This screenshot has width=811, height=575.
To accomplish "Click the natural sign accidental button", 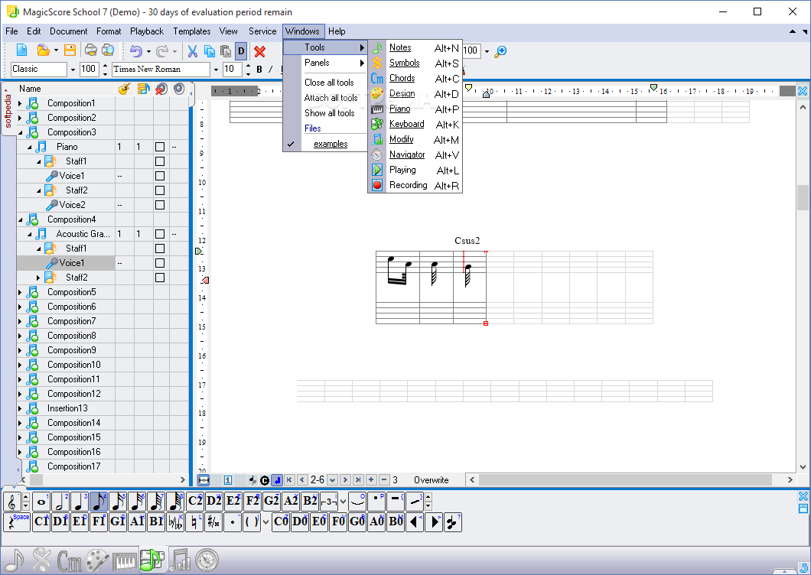I will click(194, 521).
